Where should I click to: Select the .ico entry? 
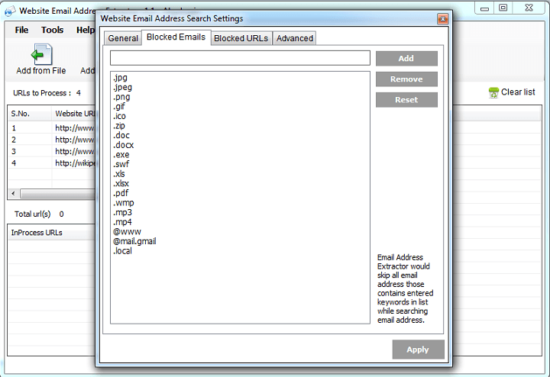click(120, 116)
